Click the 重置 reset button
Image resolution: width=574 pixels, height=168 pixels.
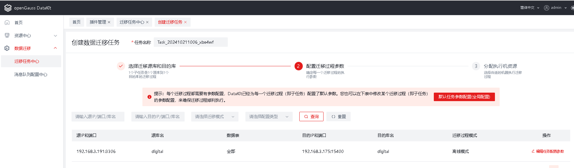(338, 117)
